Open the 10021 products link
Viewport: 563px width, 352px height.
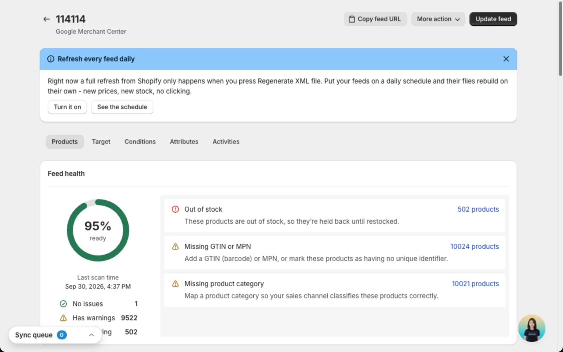pos(475,284)
